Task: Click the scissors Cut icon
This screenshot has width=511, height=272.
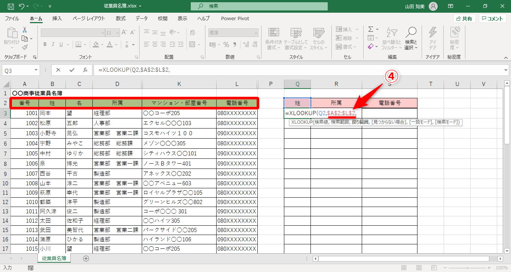Action: coord(25,30)
